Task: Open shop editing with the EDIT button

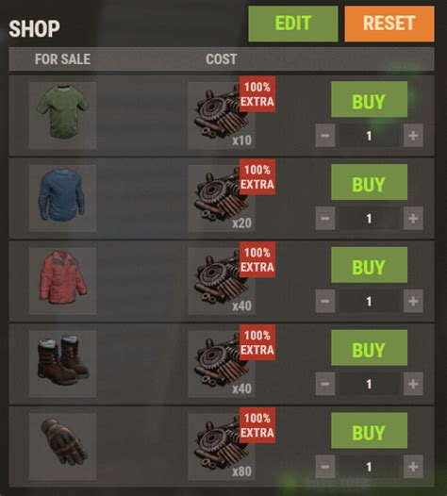Action: (x=293, y=24)
